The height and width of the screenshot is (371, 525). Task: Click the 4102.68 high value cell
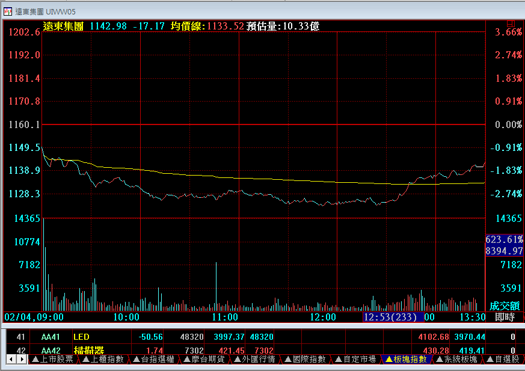point(433,337)
